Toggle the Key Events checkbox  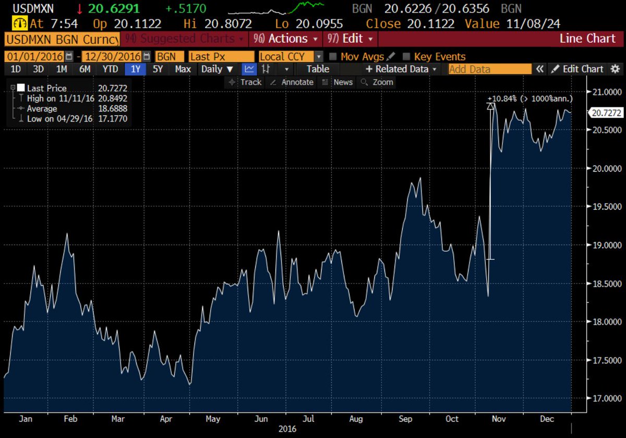coord(406,57)
